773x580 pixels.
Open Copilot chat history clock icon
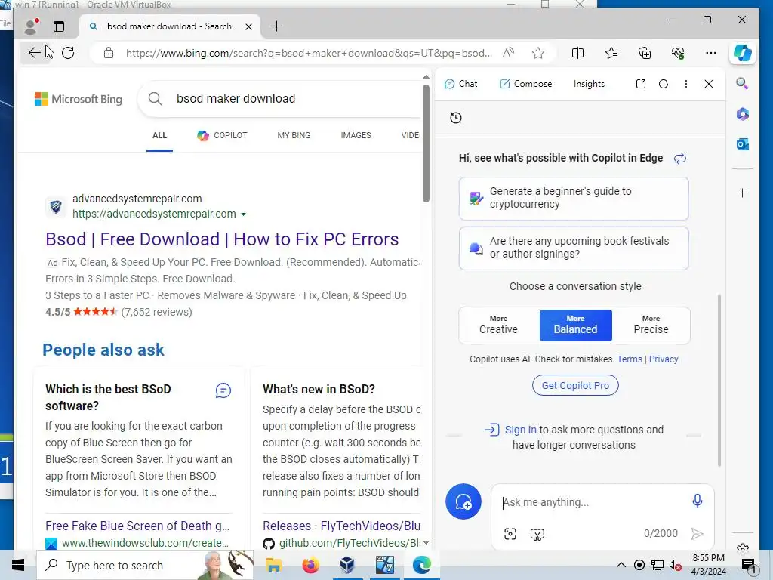point(456,117)
